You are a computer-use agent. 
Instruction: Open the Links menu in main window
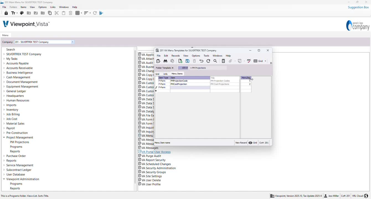[53, 7]
